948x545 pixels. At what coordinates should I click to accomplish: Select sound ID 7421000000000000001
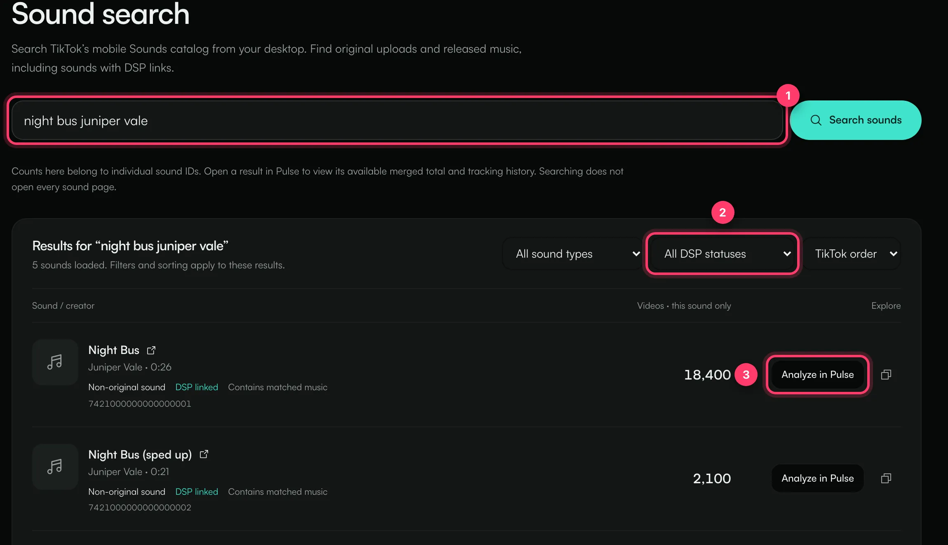click(x=140, y=404)
